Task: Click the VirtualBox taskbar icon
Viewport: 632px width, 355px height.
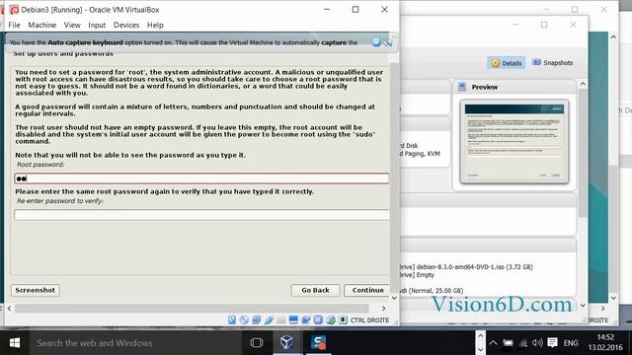Action: (286, 343)
